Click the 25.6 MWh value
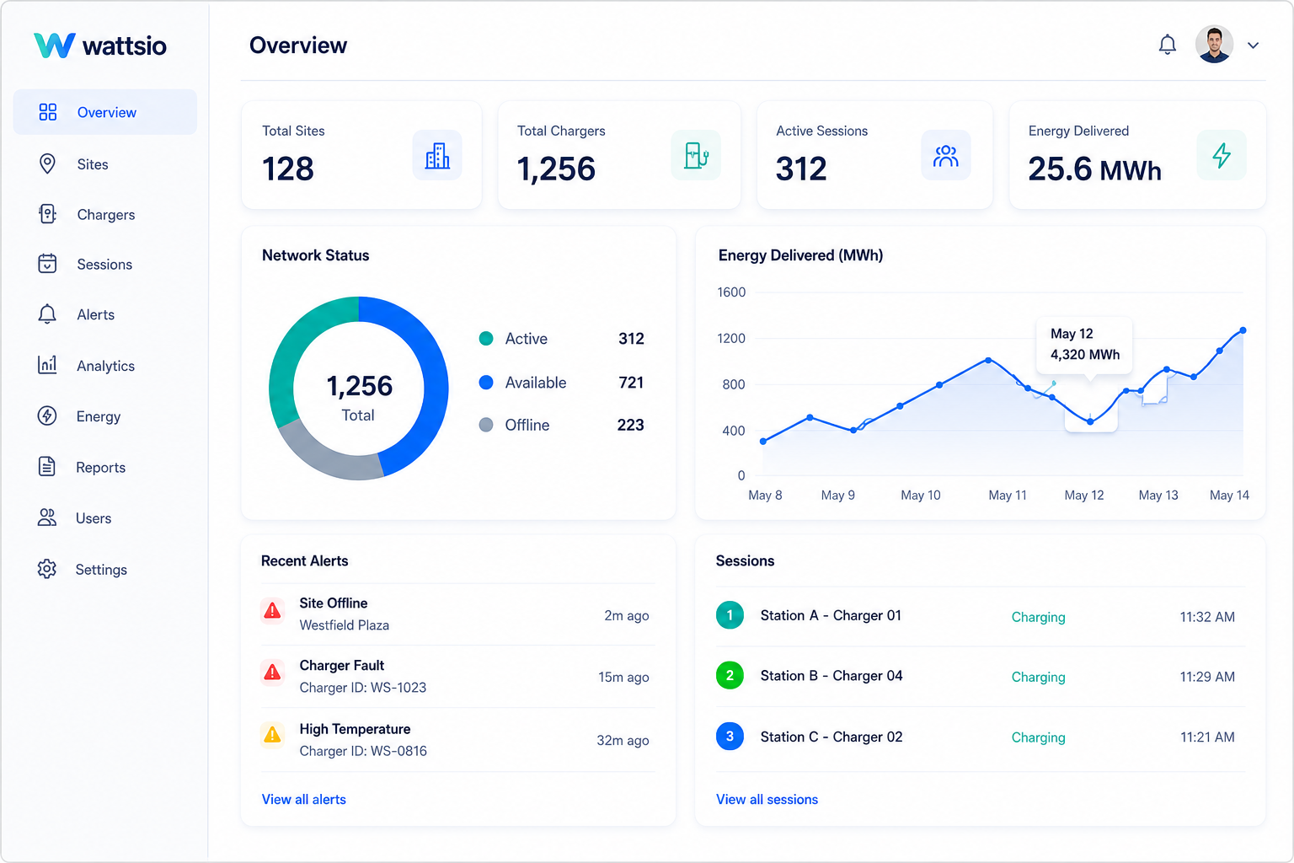This screenshot has height=863, width=1294. [1094, 169]
